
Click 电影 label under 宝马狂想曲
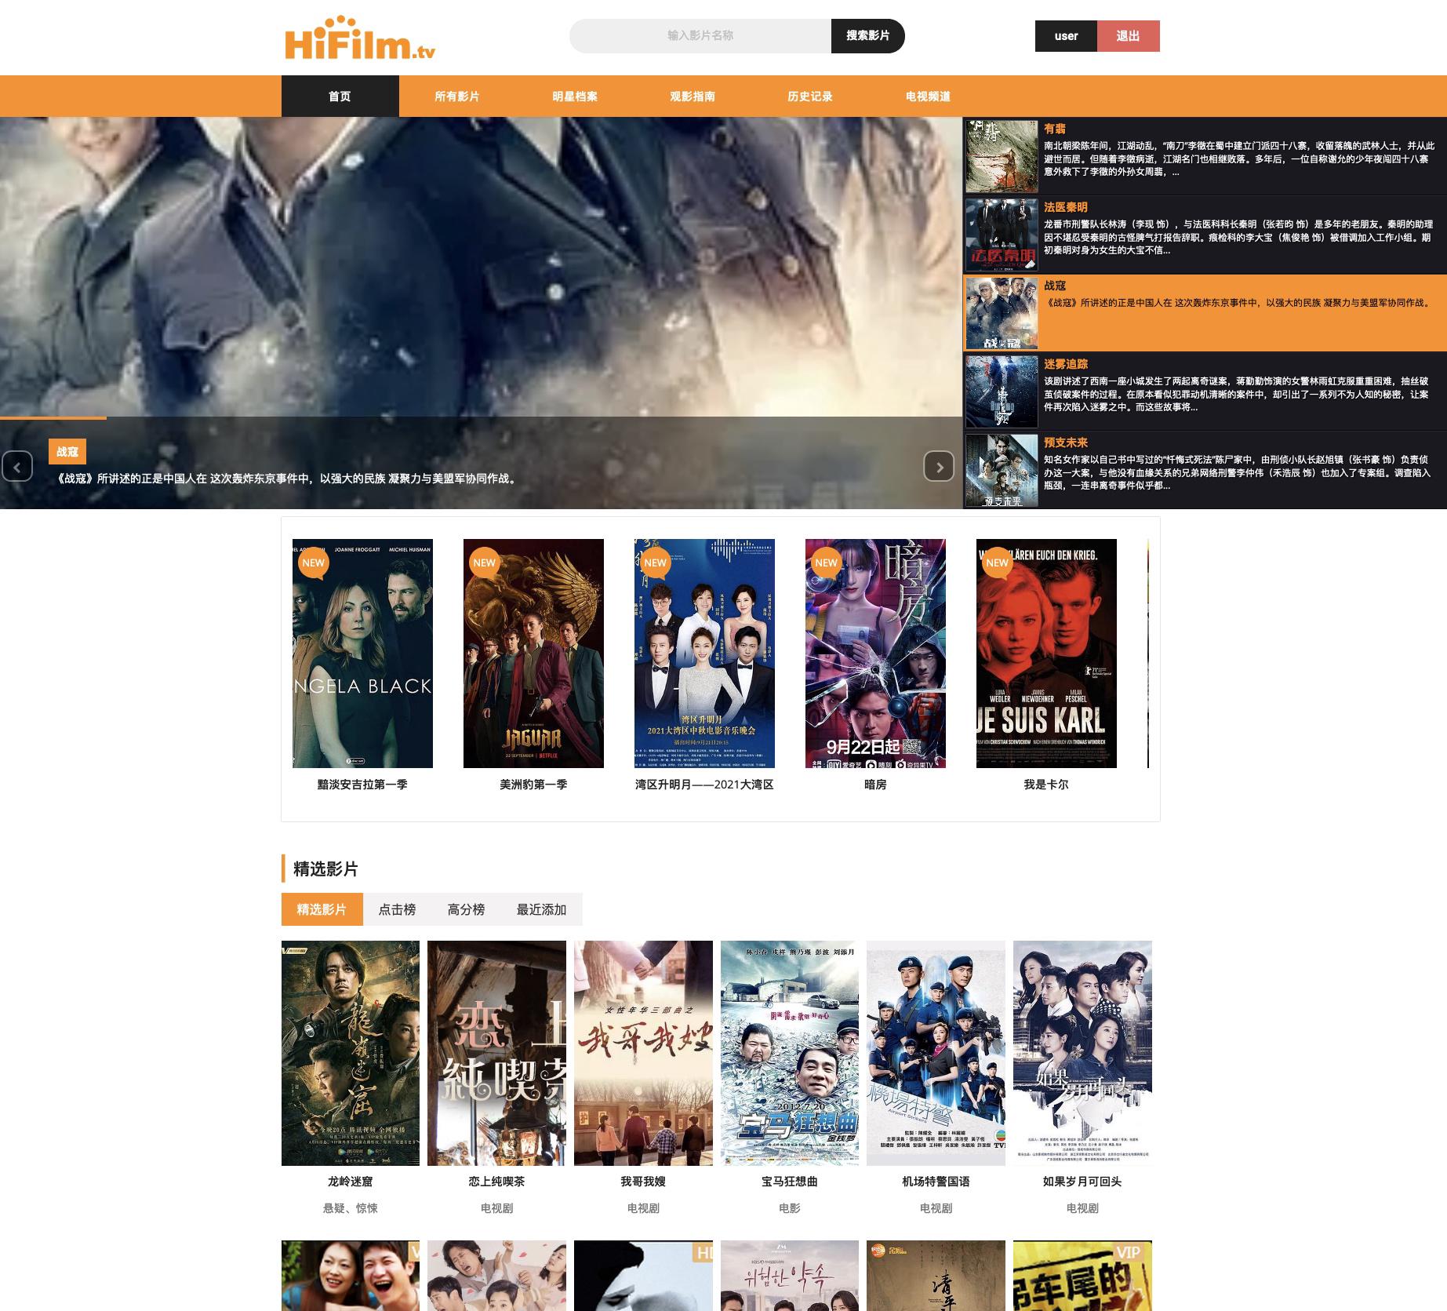click(x=790, y=1208)
